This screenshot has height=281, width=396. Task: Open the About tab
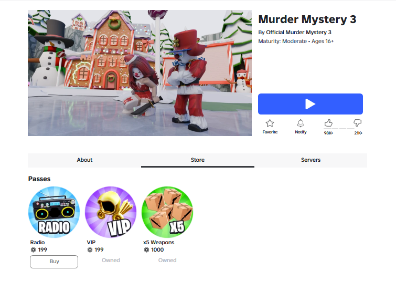coord(84,160)
